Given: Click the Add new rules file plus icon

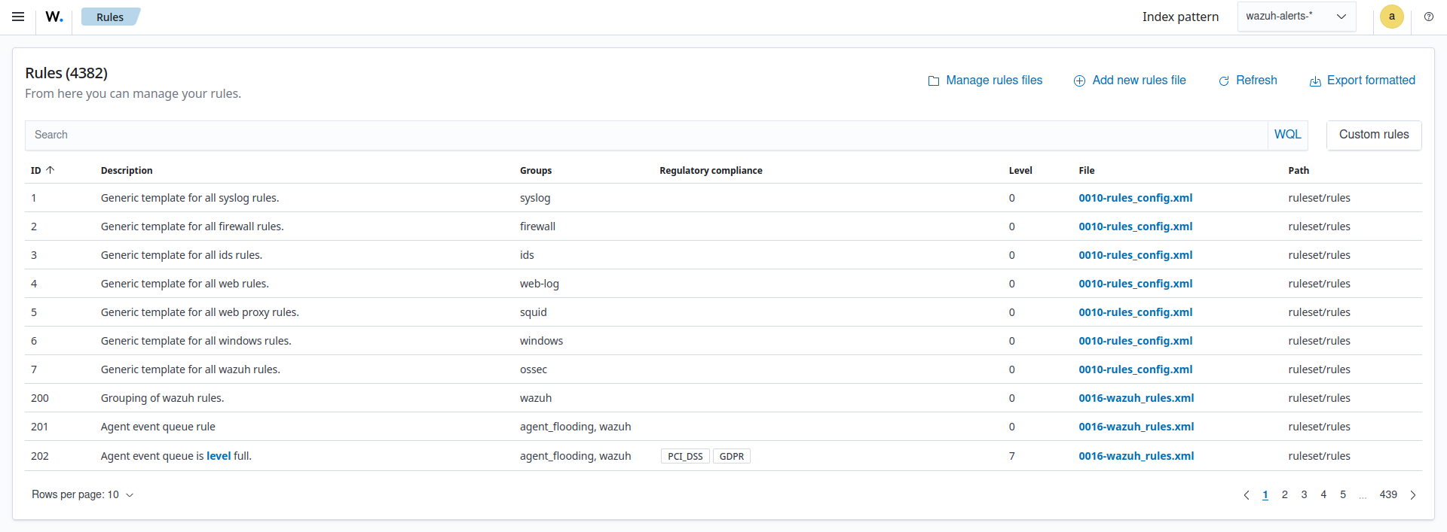Looking at the screenshot, I should [1079, 81].
